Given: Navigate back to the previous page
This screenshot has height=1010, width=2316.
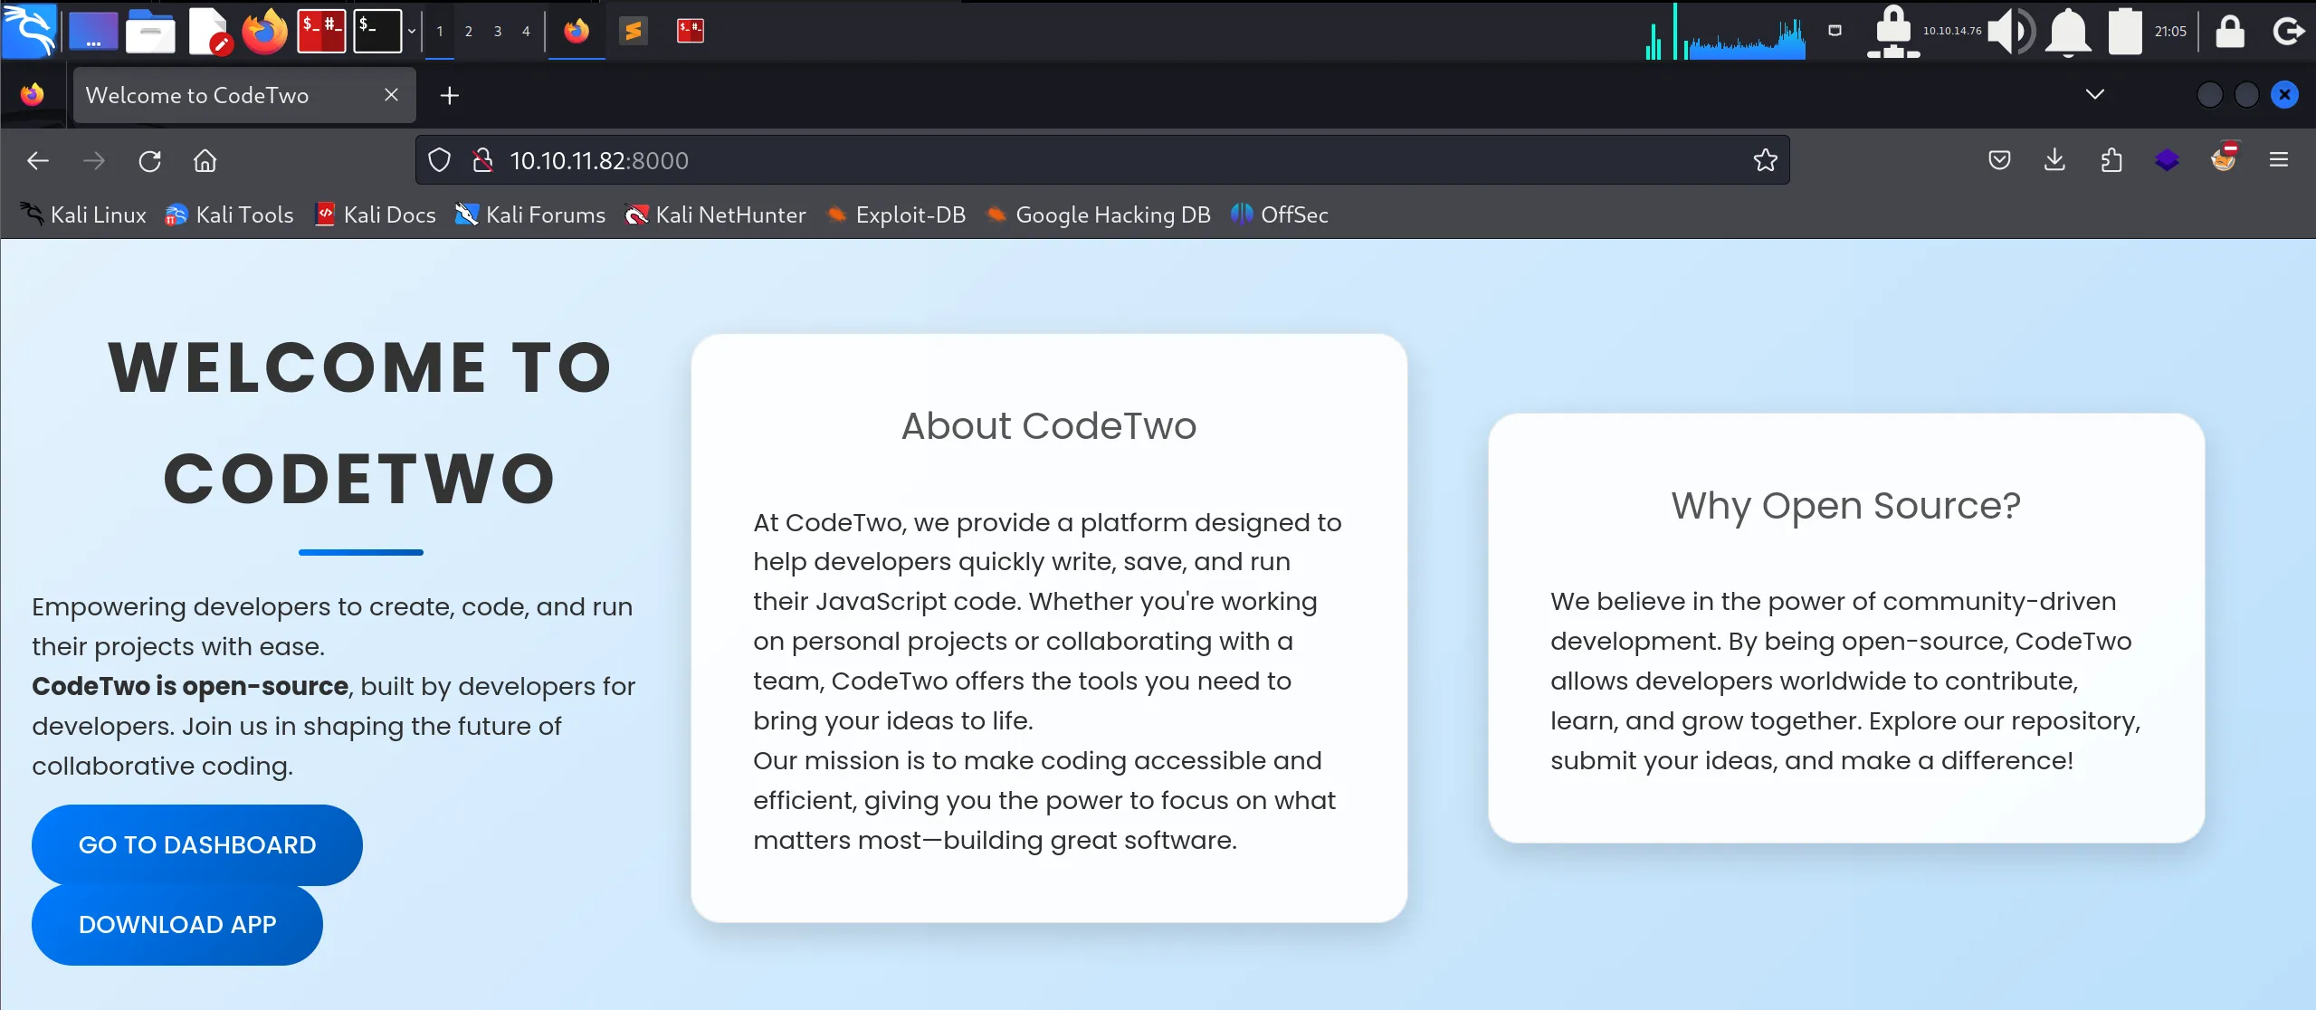Looking at the screenshot, I should coord(38,161).
